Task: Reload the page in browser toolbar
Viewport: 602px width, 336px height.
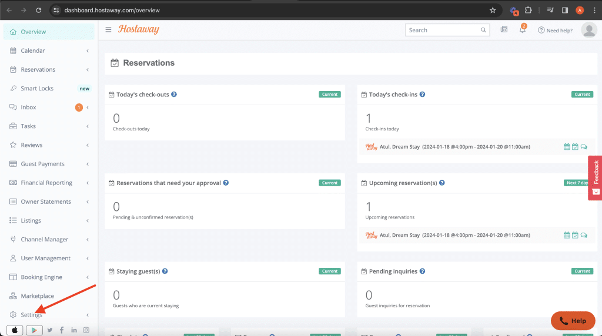Action: point(38,11)
